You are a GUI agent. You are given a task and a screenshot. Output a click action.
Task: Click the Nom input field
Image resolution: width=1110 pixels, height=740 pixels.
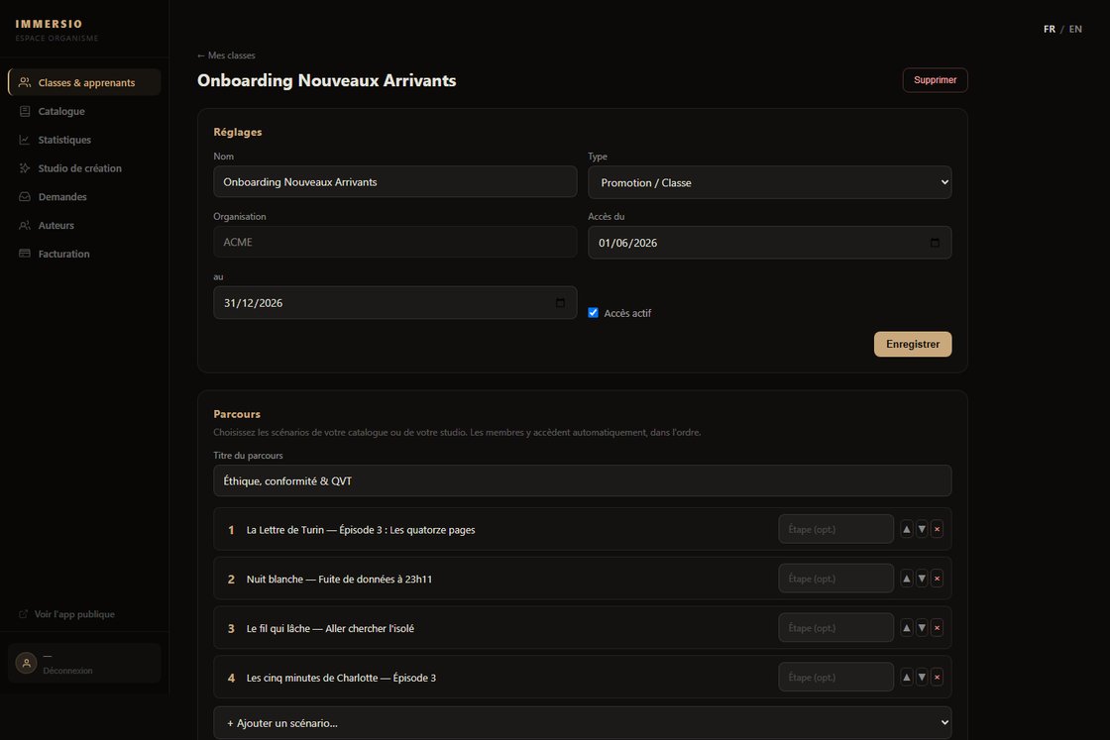click(395, 182)
